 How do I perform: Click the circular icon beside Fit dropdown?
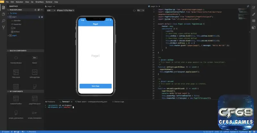pos(134,11)
